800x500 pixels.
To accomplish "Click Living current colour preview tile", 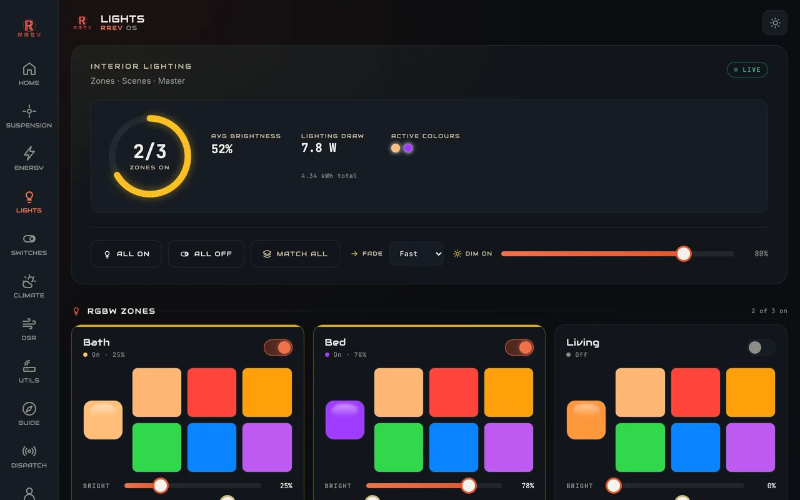I will coord(586,420).
